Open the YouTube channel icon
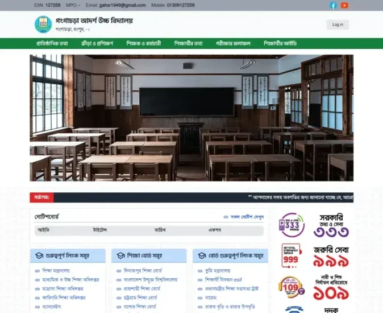383x313 pixels. 344,5
